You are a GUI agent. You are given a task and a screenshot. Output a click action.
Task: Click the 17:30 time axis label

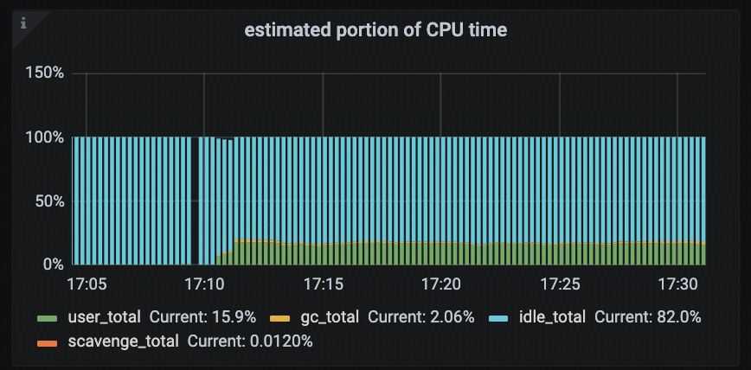[x=678, y=283]
